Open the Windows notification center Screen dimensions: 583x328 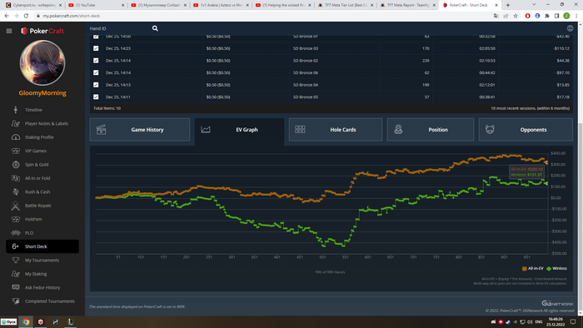click(573, 322)
